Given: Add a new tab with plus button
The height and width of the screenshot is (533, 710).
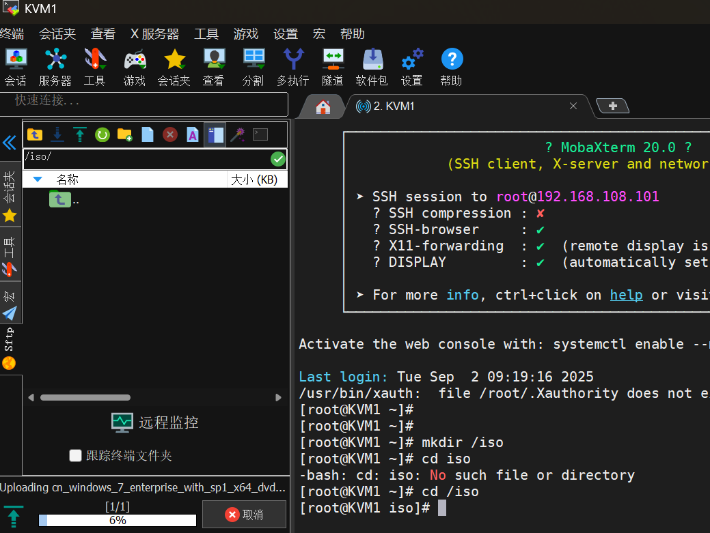Looking at the screenshot, I should 613,106.
